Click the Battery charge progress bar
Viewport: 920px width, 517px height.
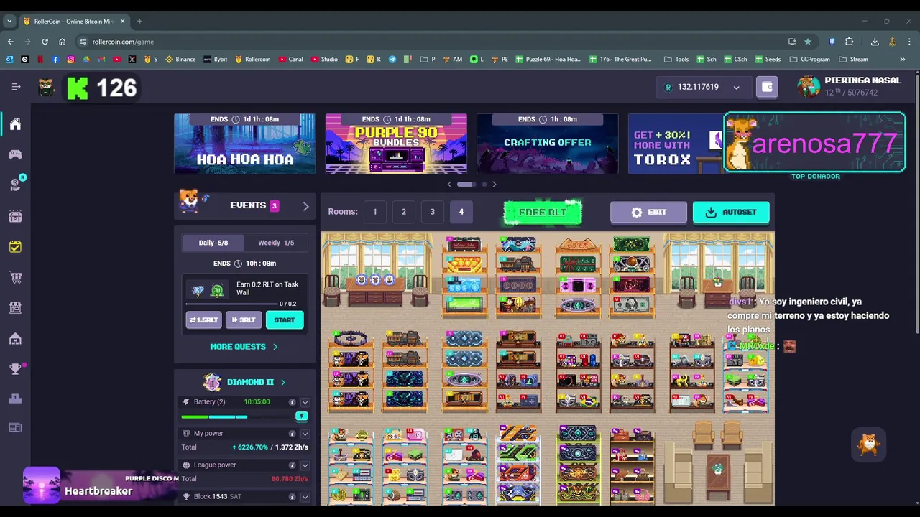click(x=236, y=416)
